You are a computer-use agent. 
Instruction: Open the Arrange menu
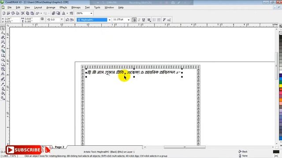coord(51,7)
